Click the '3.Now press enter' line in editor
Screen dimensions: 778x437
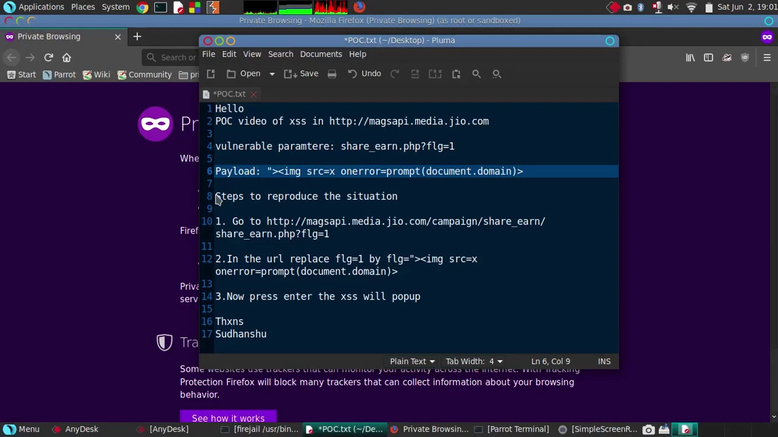[x=317, y=296]
